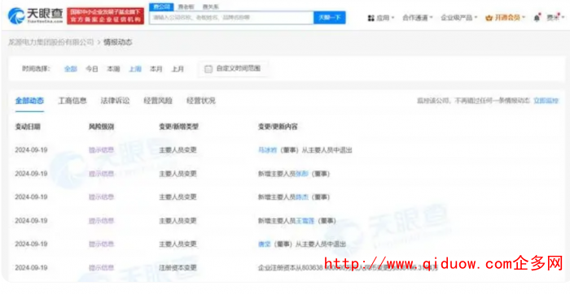
Task: Click the calendar icon for custom time range
Action: [208, 69]
